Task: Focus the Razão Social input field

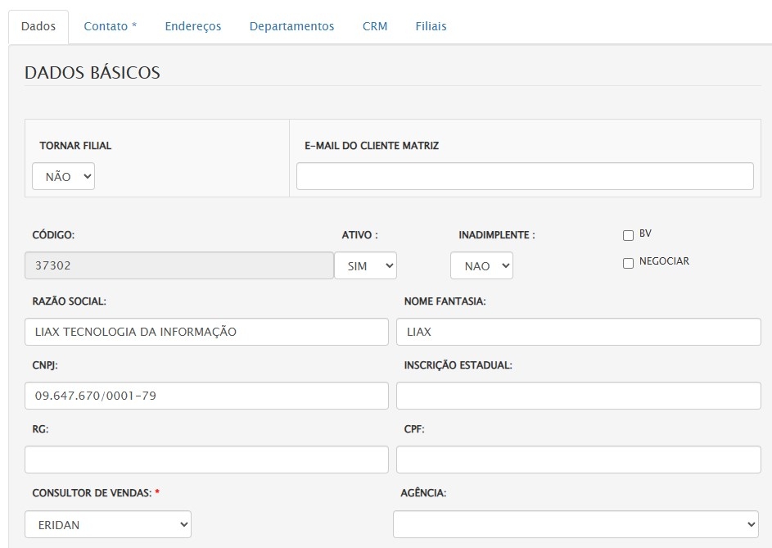Action: (206, 332)
